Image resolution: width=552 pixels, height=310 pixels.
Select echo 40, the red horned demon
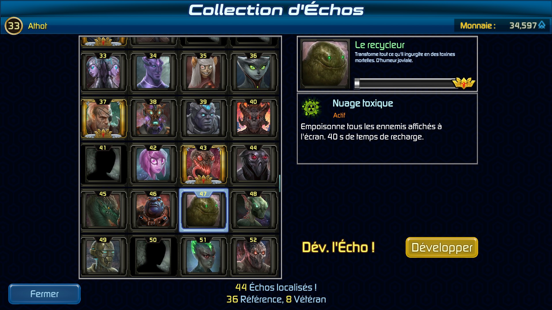(254, 118)
